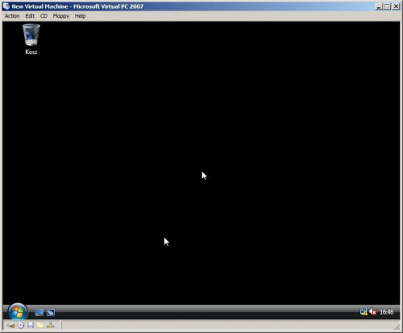The width and height of the screenshot is (403, 333).
Task: Select the Kosz recycle bin icon
Action: pos(31,40)
